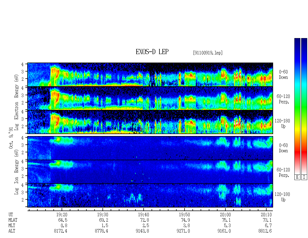Viewport: 308px width, 238px height.
Task: Click ALT value 9161.0
Action: tap(224, 231)
